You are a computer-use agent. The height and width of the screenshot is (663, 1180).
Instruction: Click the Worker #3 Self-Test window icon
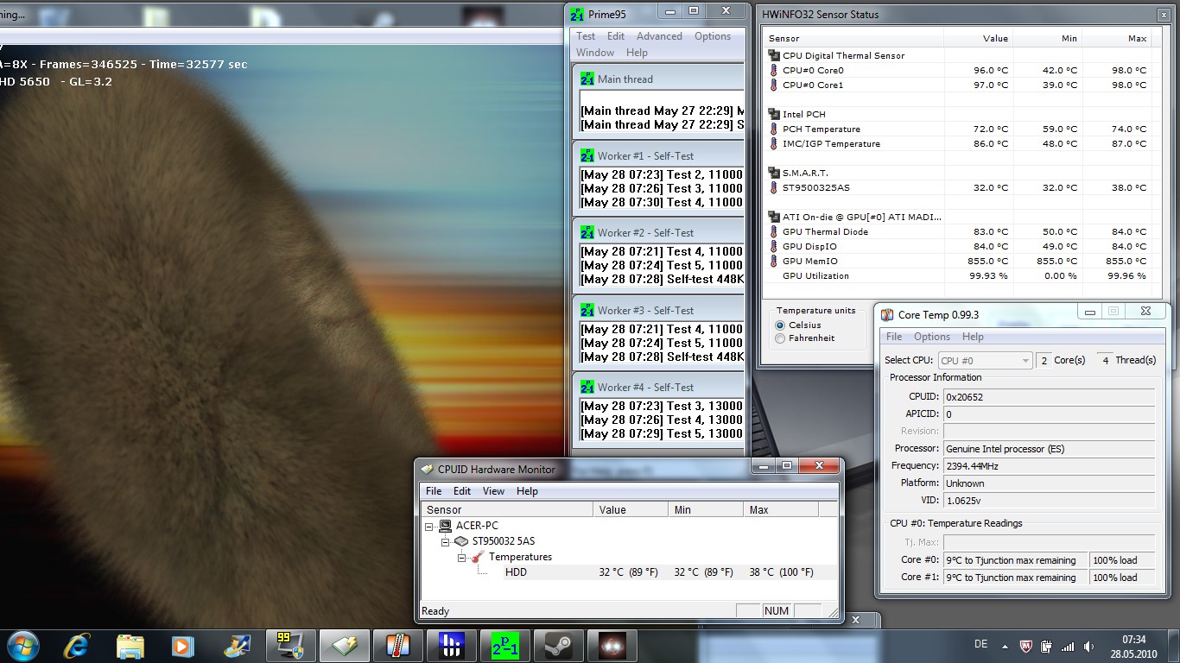587,310
